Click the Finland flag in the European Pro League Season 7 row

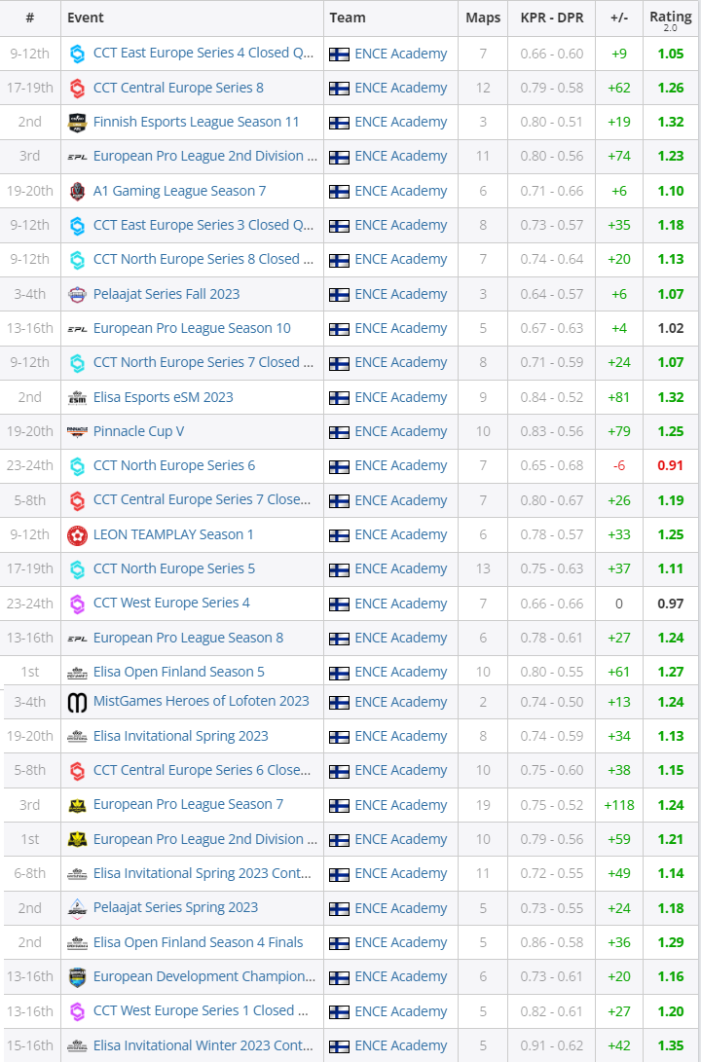click(x=339, y=805)
